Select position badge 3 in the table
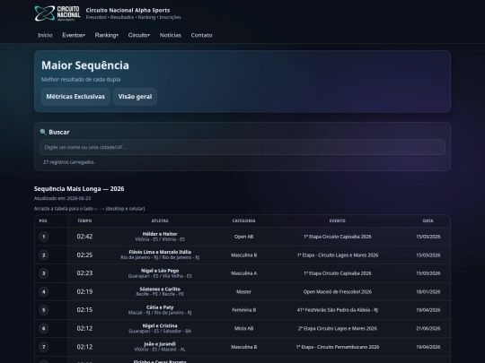Viewport: 485px width, 363px height. point(44,273)
